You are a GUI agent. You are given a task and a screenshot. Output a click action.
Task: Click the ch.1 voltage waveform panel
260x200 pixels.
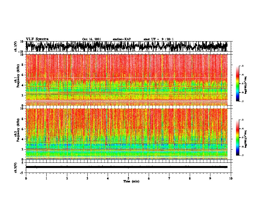point(128,46)
